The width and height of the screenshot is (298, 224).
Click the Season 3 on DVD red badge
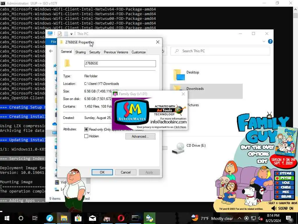coord(283,161)
